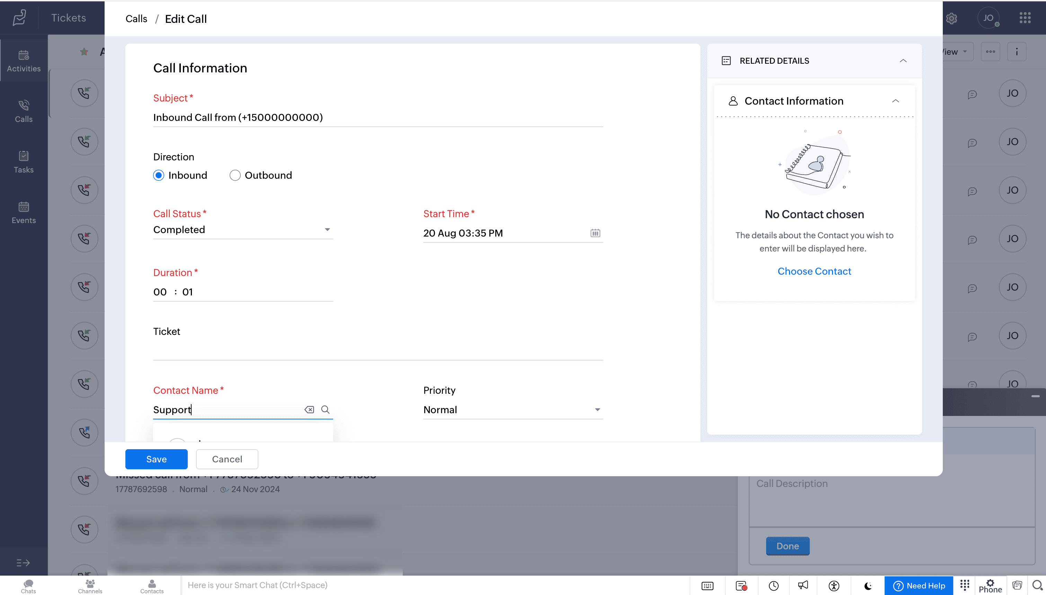Click the Subject input field
This screenshot has height=595, width=1046.
click(x=378, y=118)
